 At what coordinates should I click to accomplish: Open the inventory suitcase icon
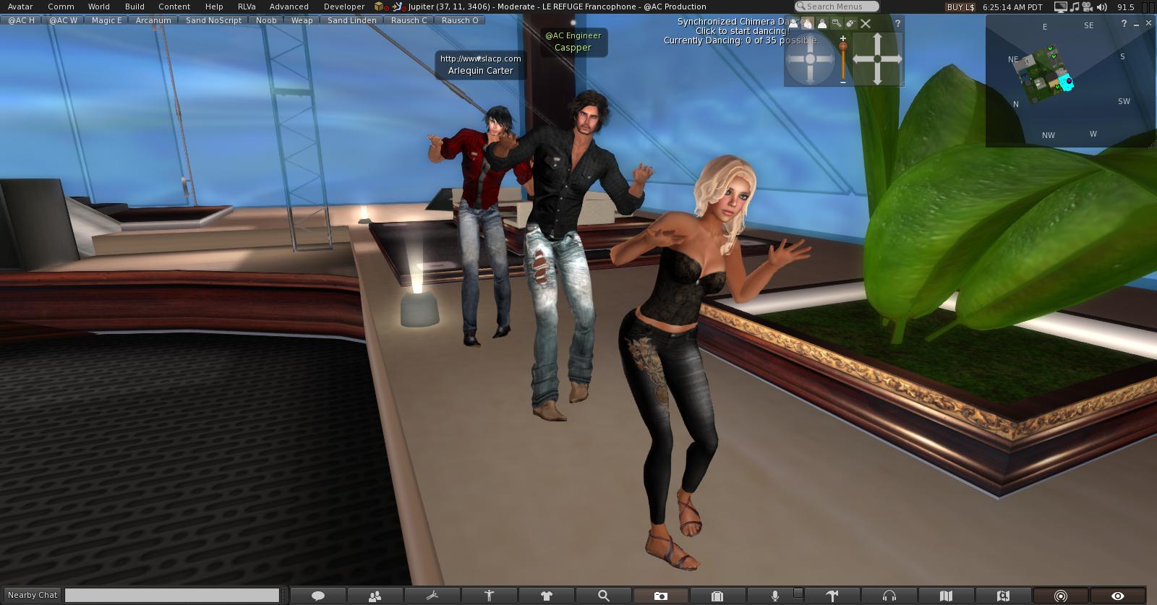coord(717,596)
